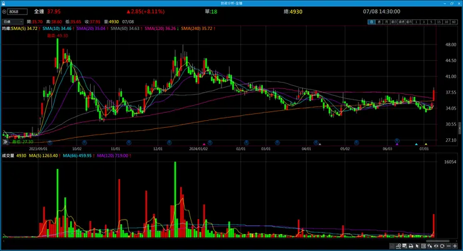Select the 還週 adjusted weekly button

[x=401, y=22]
